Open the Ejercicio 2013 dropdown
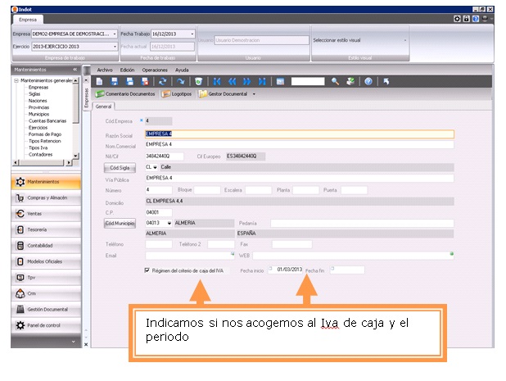 pyautogui.click(x=115, y=47)
